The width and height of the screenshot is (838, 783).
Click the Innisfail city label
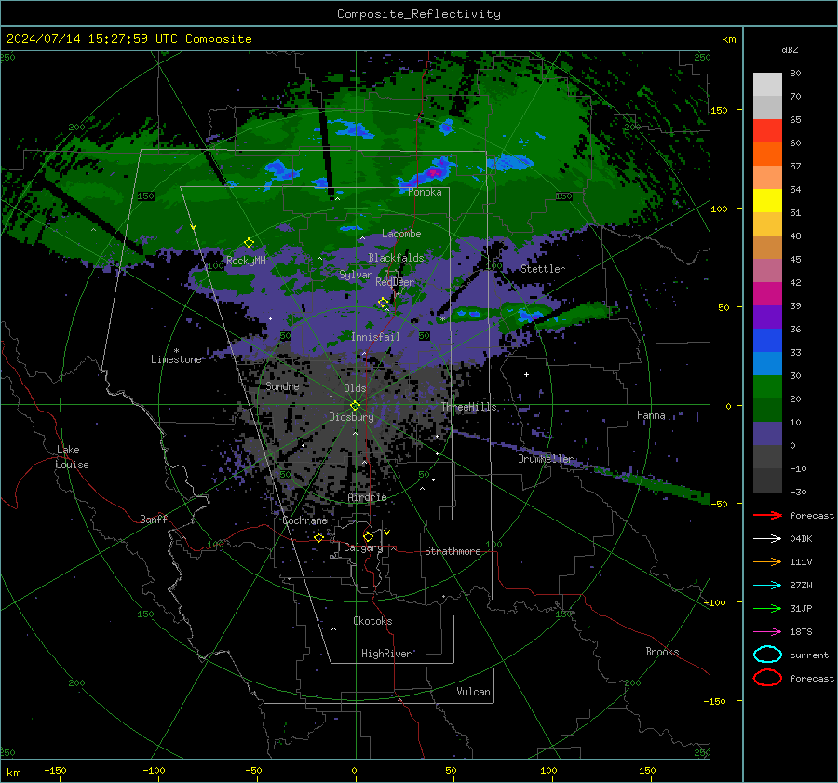[375, 337]
